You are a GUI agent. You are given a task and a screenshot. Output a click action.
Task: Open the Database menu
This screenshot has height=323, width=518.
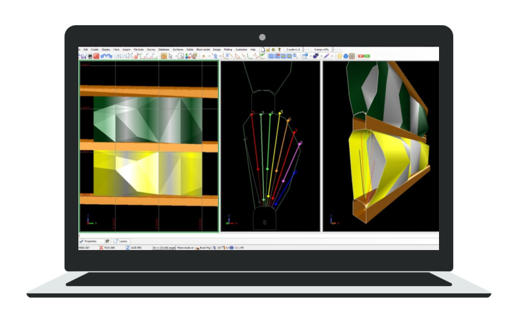coord(164,50)
